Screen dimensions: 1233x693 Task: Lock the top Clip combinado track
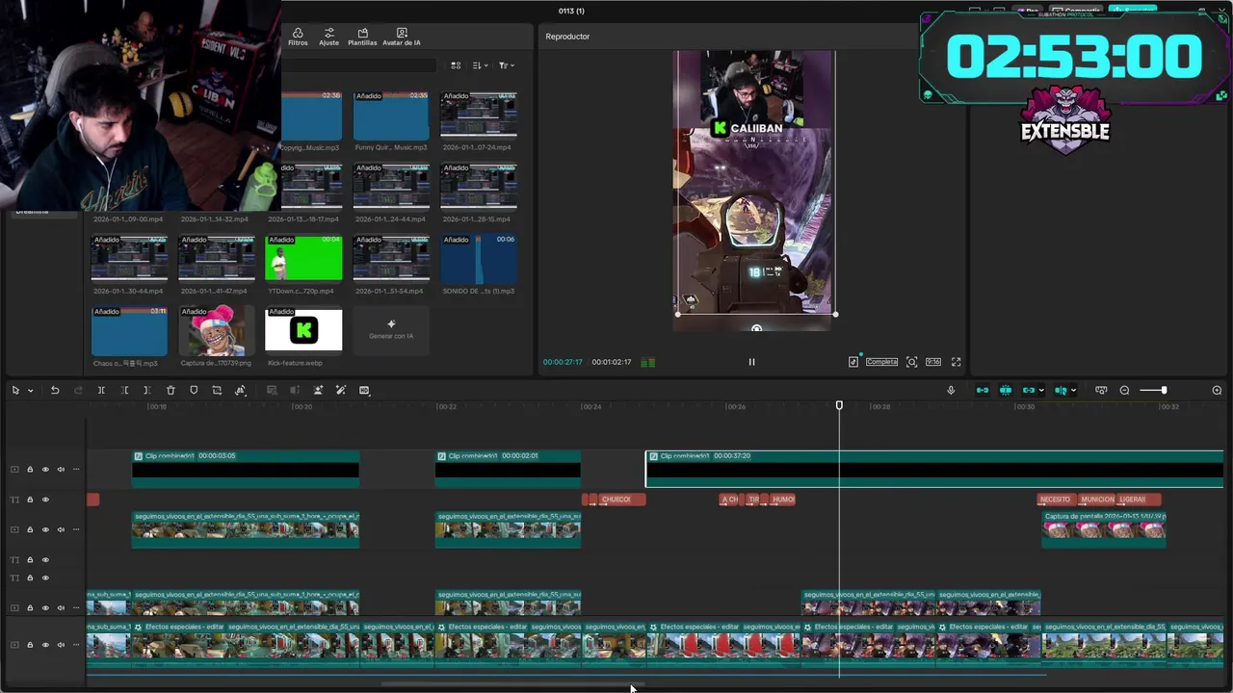[x=30, y=470]
